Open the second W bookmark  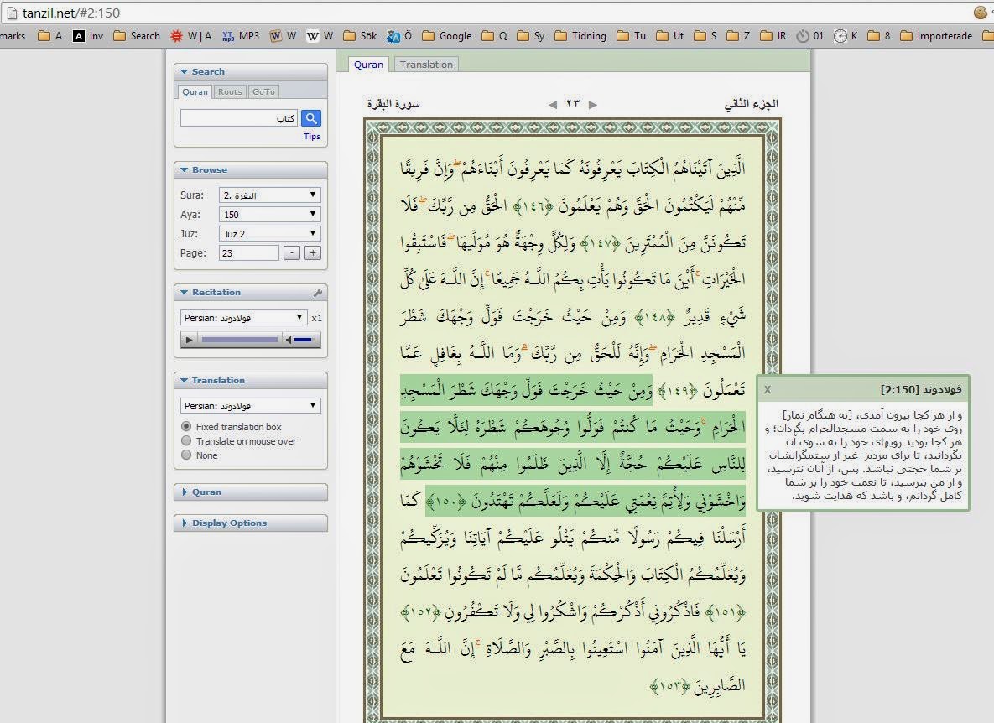coord(320,36)
